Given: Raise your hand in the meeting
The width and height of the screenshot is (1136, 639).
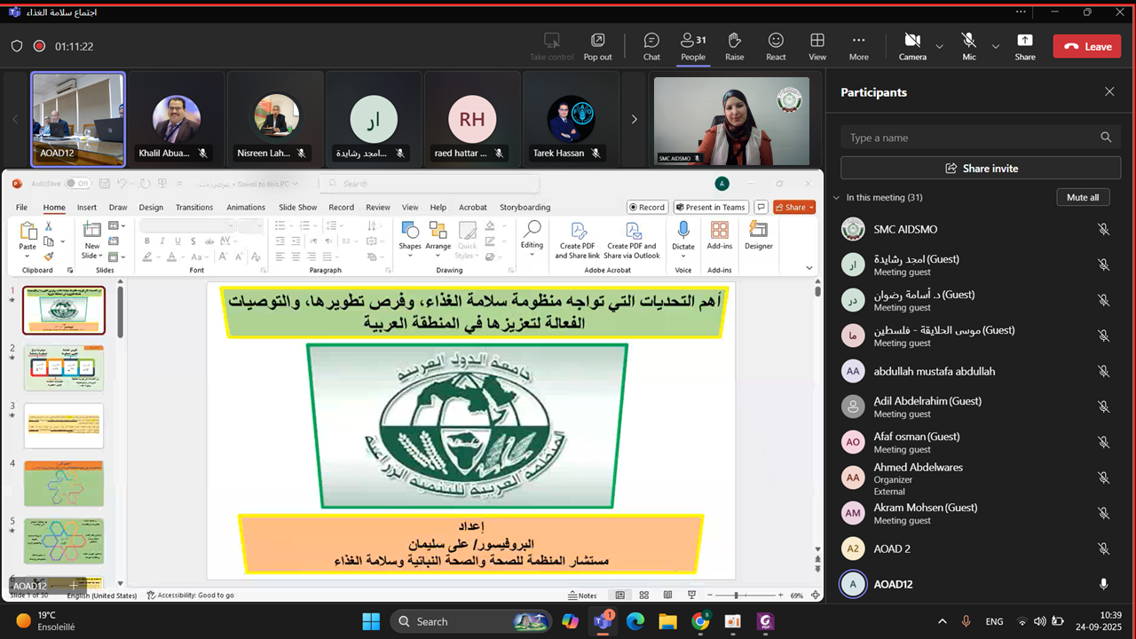Looking at the screenshot, I should (734, 46).
